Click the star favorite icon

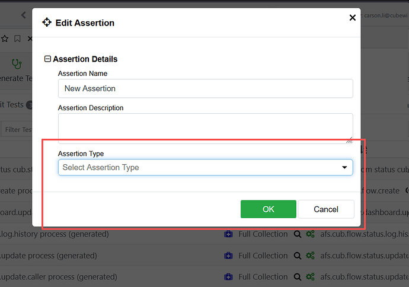tap(5, 39)
